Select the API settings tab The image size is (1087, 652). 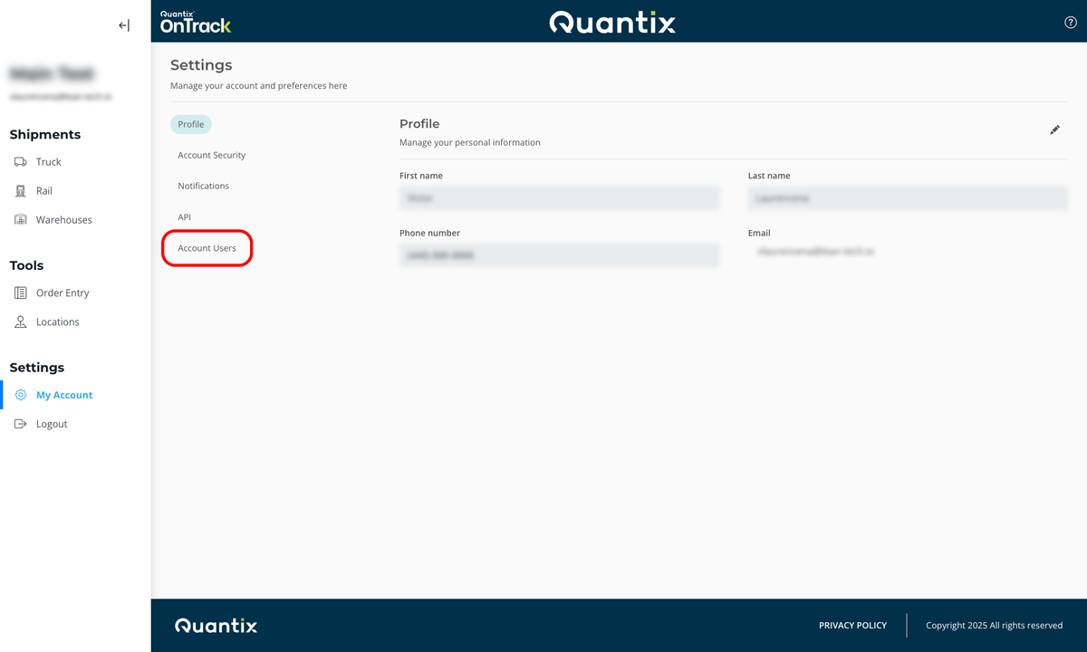click(184, 216)
